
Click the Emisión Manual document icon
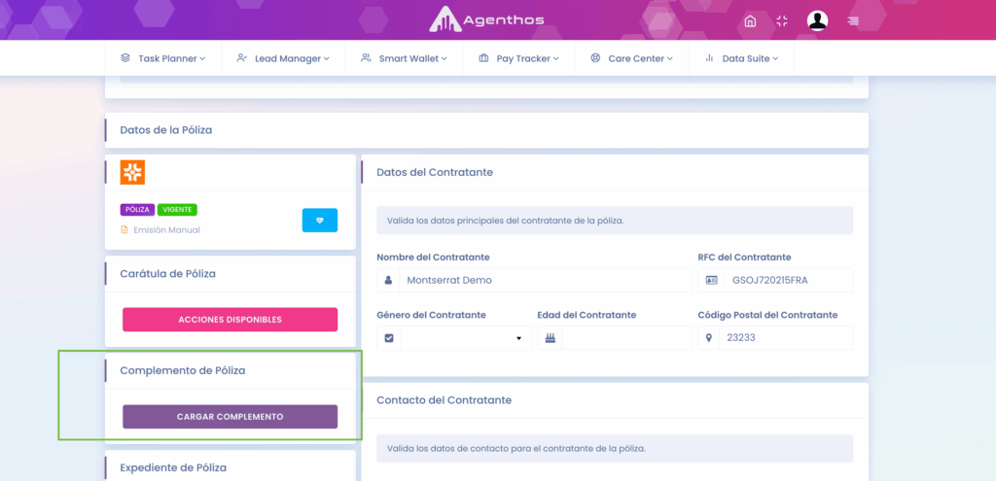coord(124,229)
